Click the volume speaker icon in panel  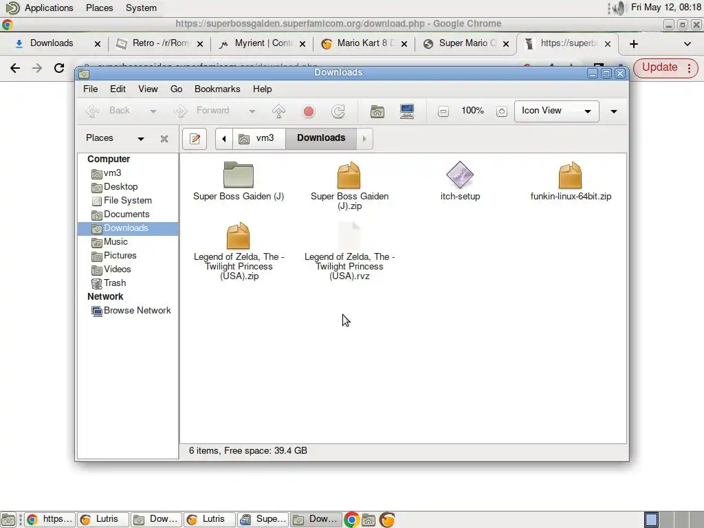[x=619, y=8]
